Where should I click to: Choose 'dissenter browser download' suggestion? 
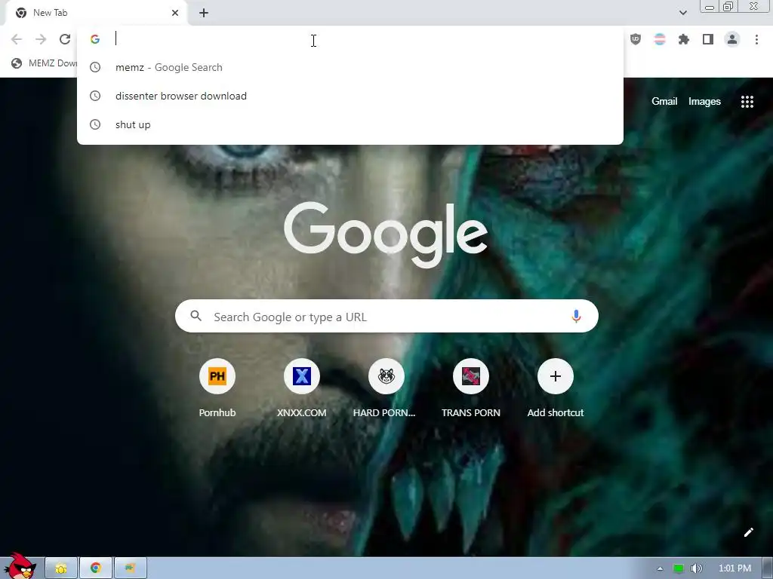(x=350, y=96)
